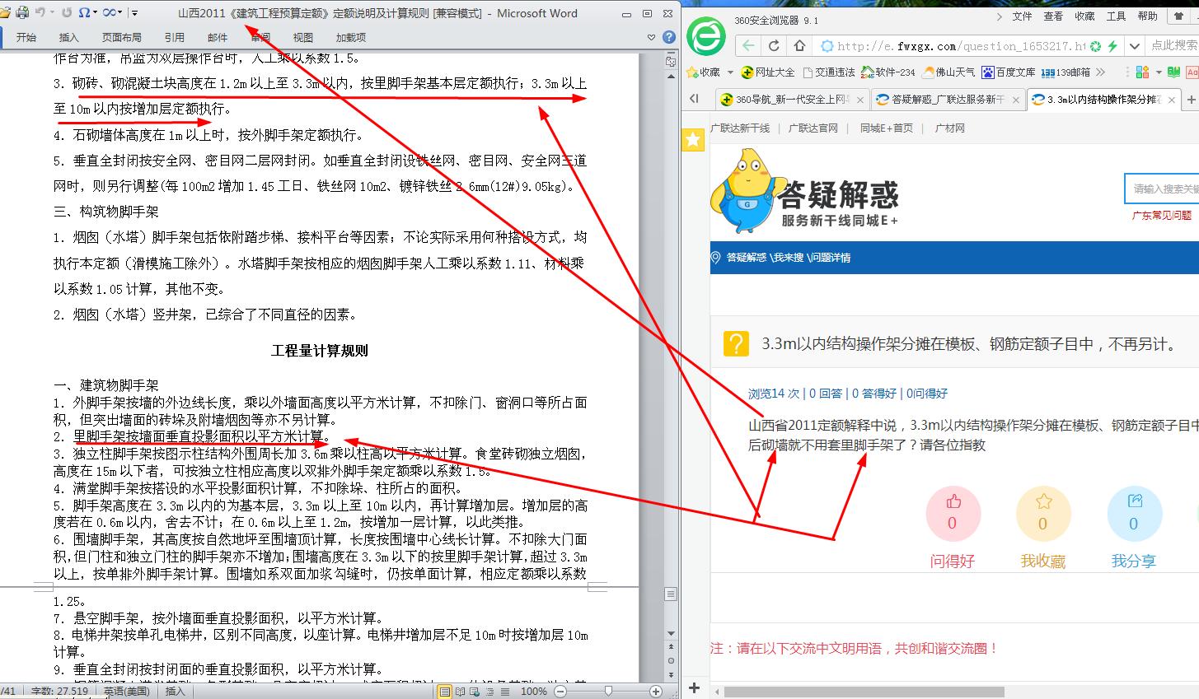Click the 问得好 thumbs-up circle button
The image size is (1199, 699).
953,514
